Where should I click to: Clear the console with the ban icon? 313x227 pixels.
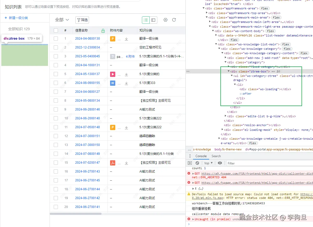197,163
